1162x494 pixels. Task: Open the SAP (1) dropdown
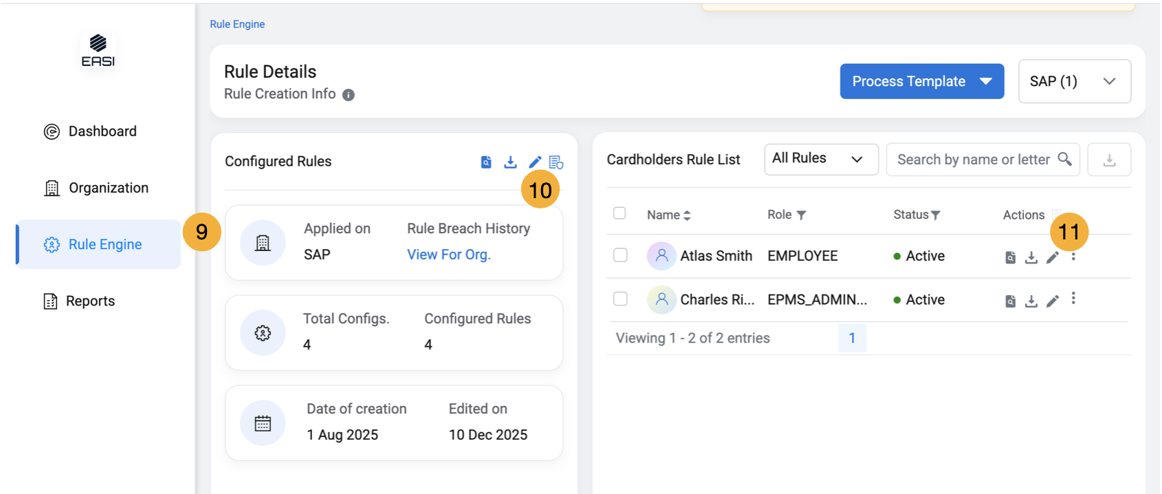[1074, 81]
